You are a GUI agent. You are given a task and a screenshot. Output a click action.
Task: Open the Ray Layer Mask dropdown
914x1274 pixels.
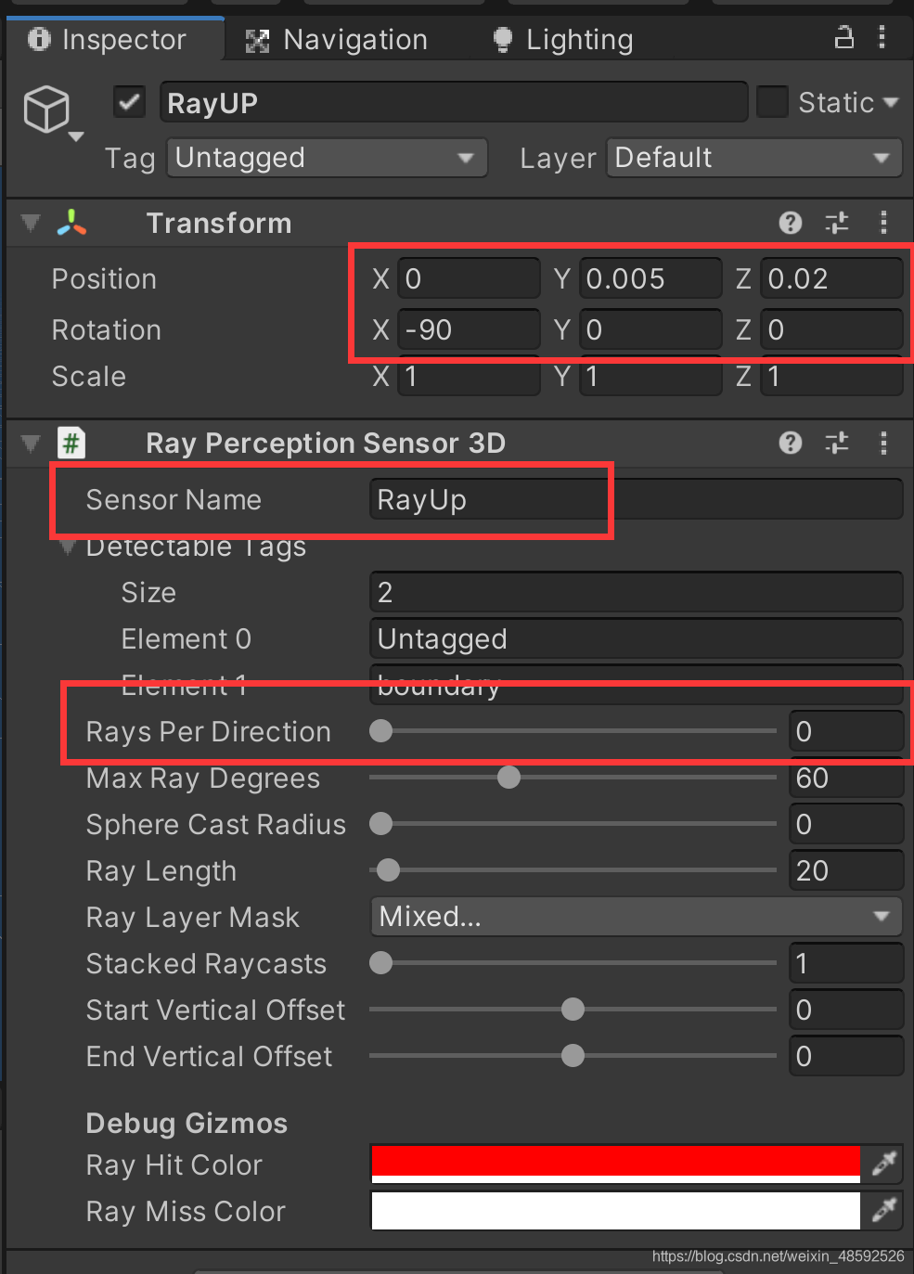click(x=636, y=917)
